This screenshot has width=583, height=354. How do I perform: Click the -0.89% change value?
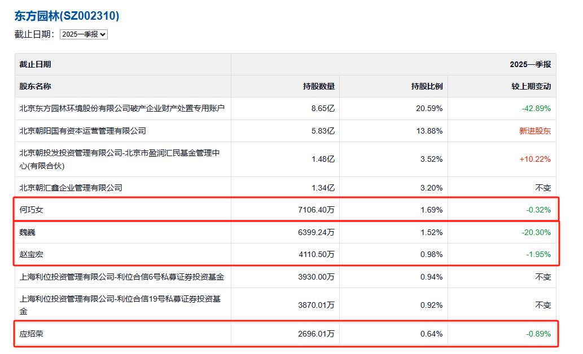pyautogui.click(x=538, y=334)
